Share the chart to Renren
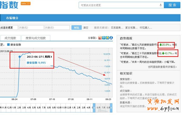The width and height of the screenshot is (182, 115). [111, 38]
